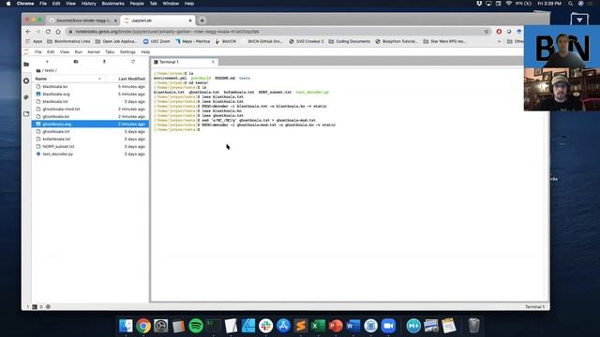Switch to the first Chrome tab

click(82, 21)
